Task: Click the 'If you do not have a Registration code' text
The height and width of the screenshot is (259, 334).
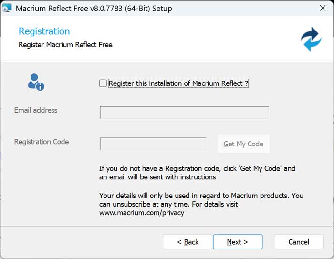Action: pyautogui.click(x=197, y=173)
